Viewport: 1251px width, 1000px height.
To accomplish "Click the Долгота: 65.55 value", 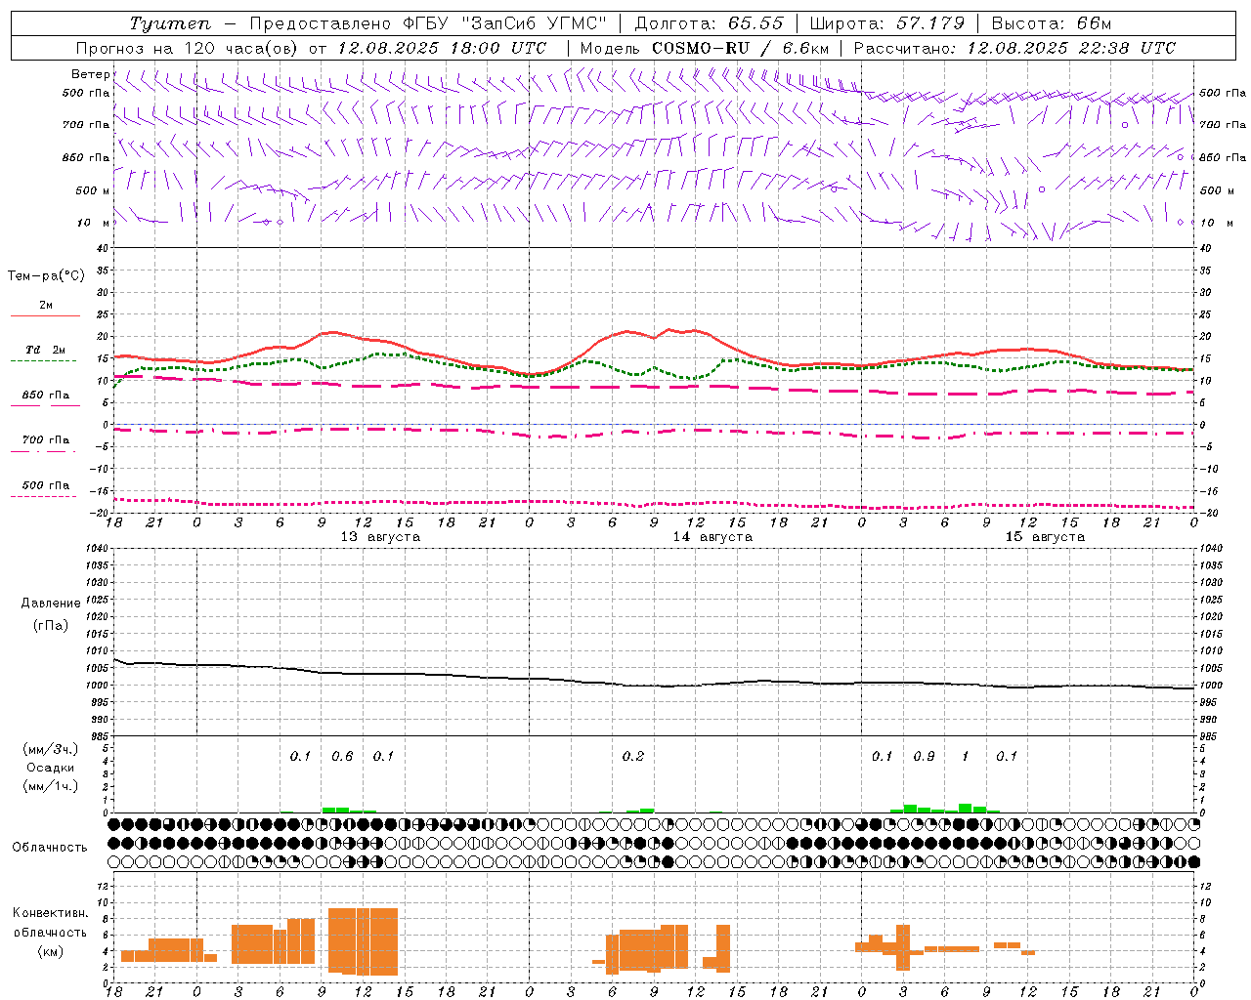I will click(x=709, y=23).
